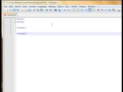Open the Plugins menu

point(83,6)
